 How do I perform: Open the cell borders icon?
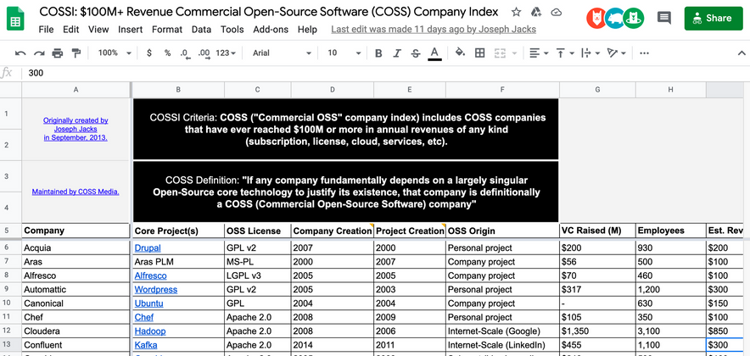click(x=479, y=53)
